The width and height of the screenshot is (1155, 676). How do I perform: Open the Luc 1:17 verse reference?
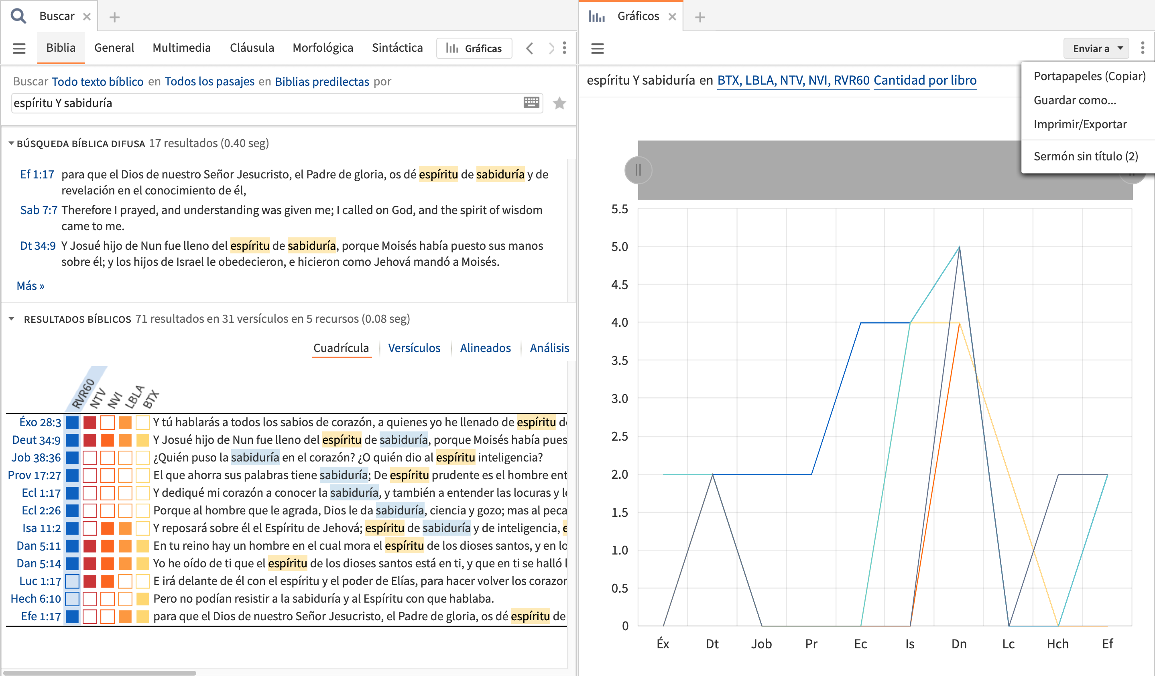[x=40, y=581]
